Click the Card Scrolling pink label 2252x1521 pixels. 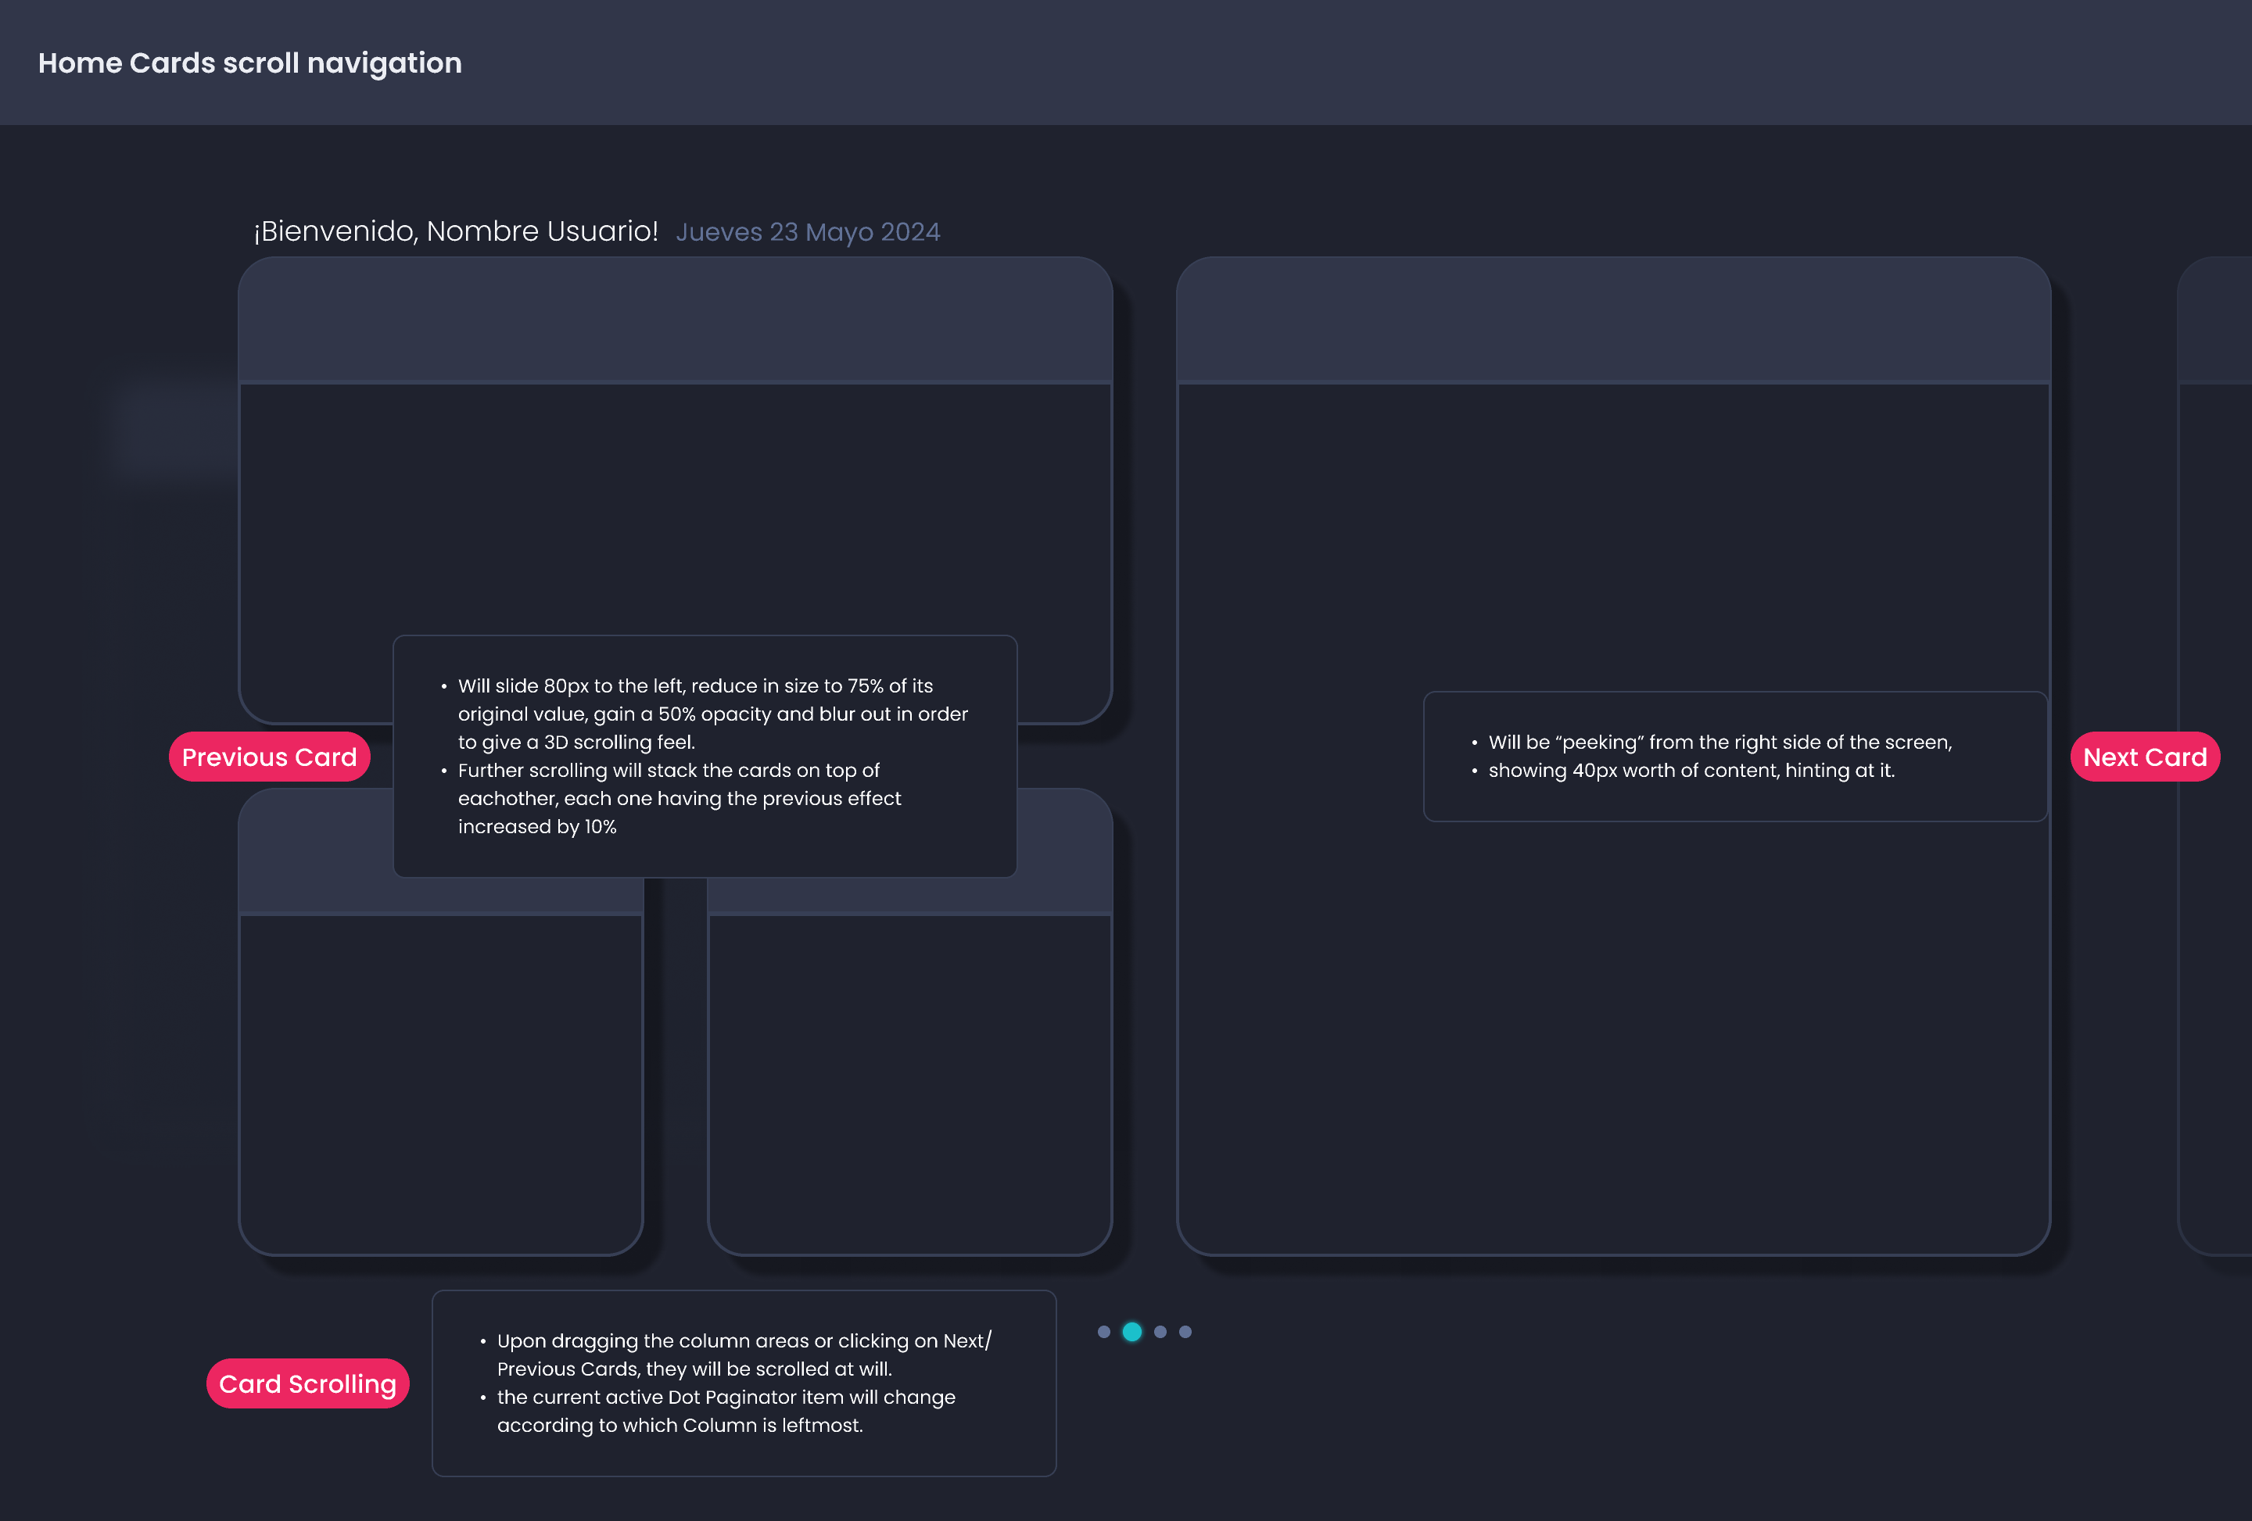pyautogui.click(x=307, y=1383)
